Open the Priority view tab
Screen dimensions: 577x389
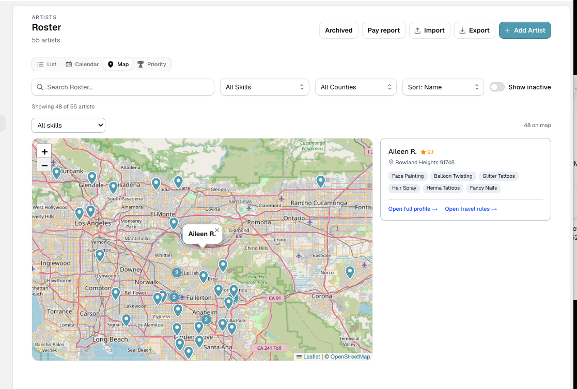click(151, 64)
